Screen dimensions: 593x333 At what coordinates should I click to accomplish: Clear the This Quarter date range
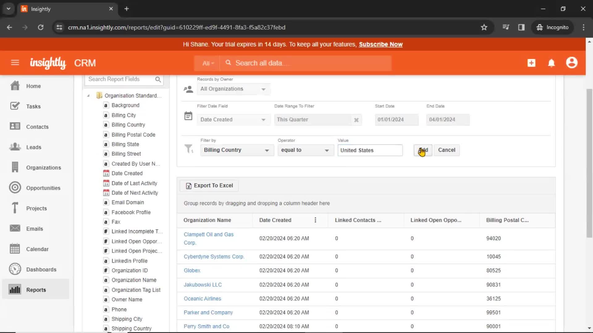tap(356, 120)
